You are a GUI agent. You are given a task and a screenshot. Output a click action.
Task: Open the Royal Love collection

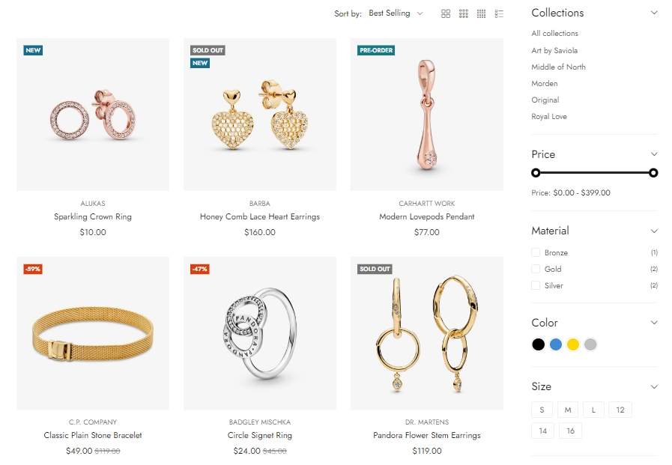pyautogui.click(x=549, y=117)
